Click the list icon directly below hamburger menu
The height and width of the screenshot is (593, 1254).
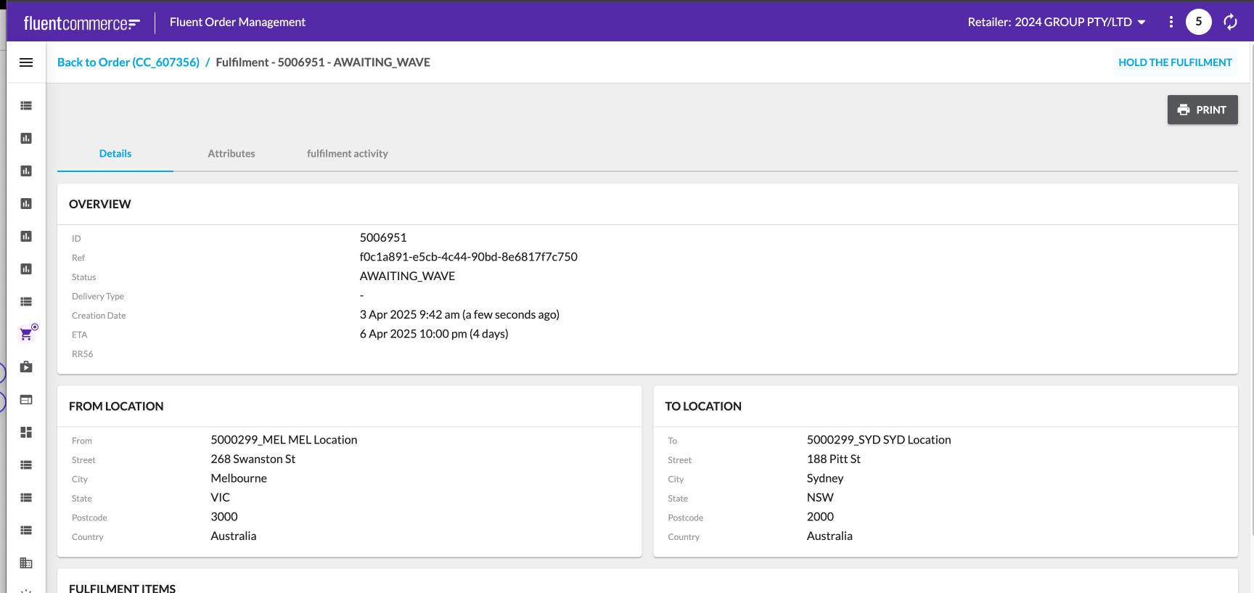click(26, 105)
